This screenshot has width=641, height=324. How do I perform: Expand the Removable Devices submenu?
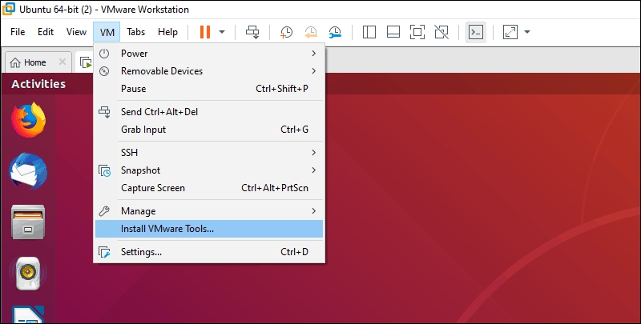coord(209,71)
